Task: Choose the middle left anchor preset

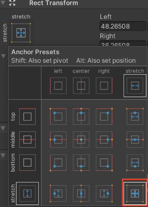Action: click(58, 139)
